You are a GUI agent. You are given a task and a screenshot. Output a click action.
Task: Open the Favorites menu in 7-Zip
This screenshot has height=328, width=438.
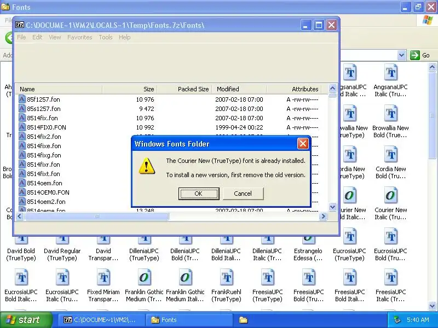point(79,37)
